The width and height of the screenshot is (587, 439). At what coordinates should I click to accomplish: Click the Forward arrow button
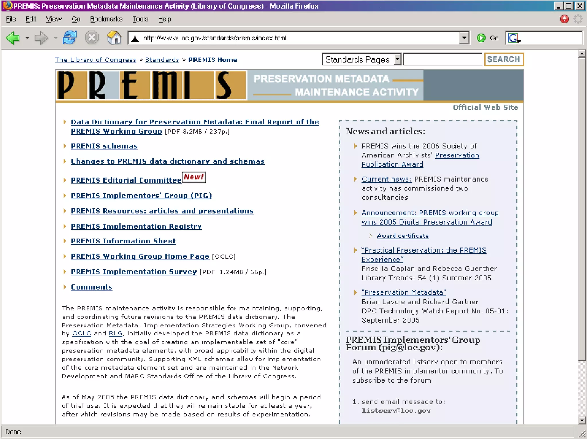point(41,38)
